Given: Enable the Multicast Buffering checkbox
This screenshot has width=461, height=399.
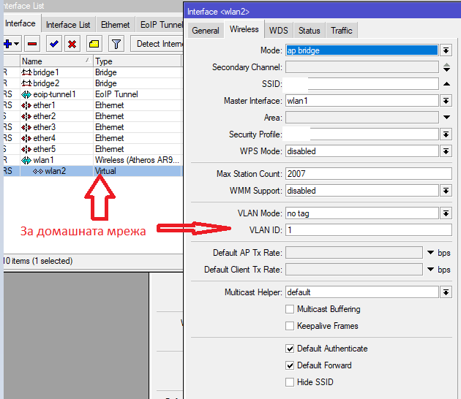Looking at the screenshot, I should [291, 309].
